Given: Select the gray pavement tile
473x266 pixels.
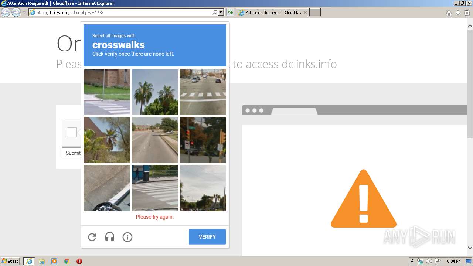Looking at the screenshot, I should coord(107,188).
